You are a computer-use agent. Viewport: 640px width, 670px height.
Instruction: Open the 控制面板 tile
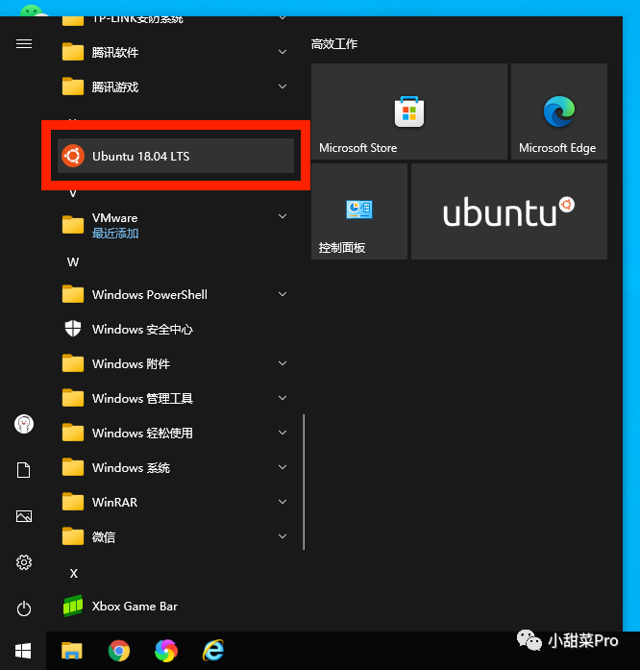point(358,211)
